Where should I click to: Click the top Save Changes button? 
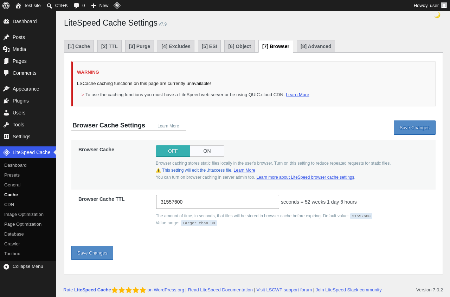[414, 127]
